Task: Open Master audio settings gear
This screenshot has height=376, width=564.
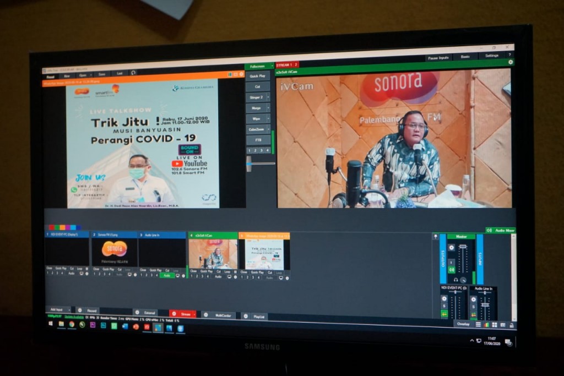Action: 452,247
